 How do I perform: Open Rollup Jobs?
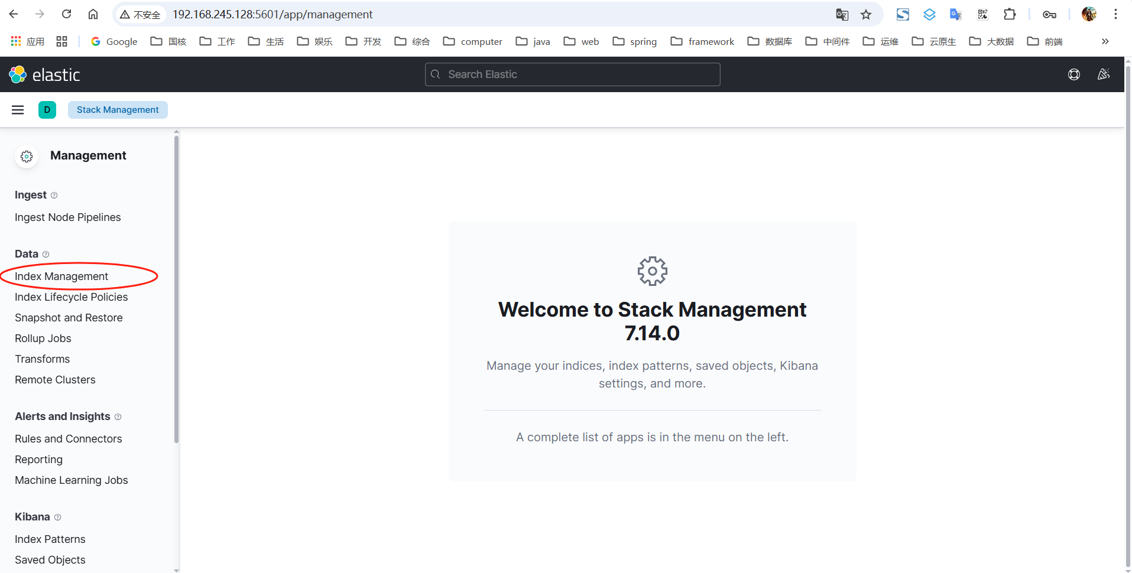[x=43, y=338]
